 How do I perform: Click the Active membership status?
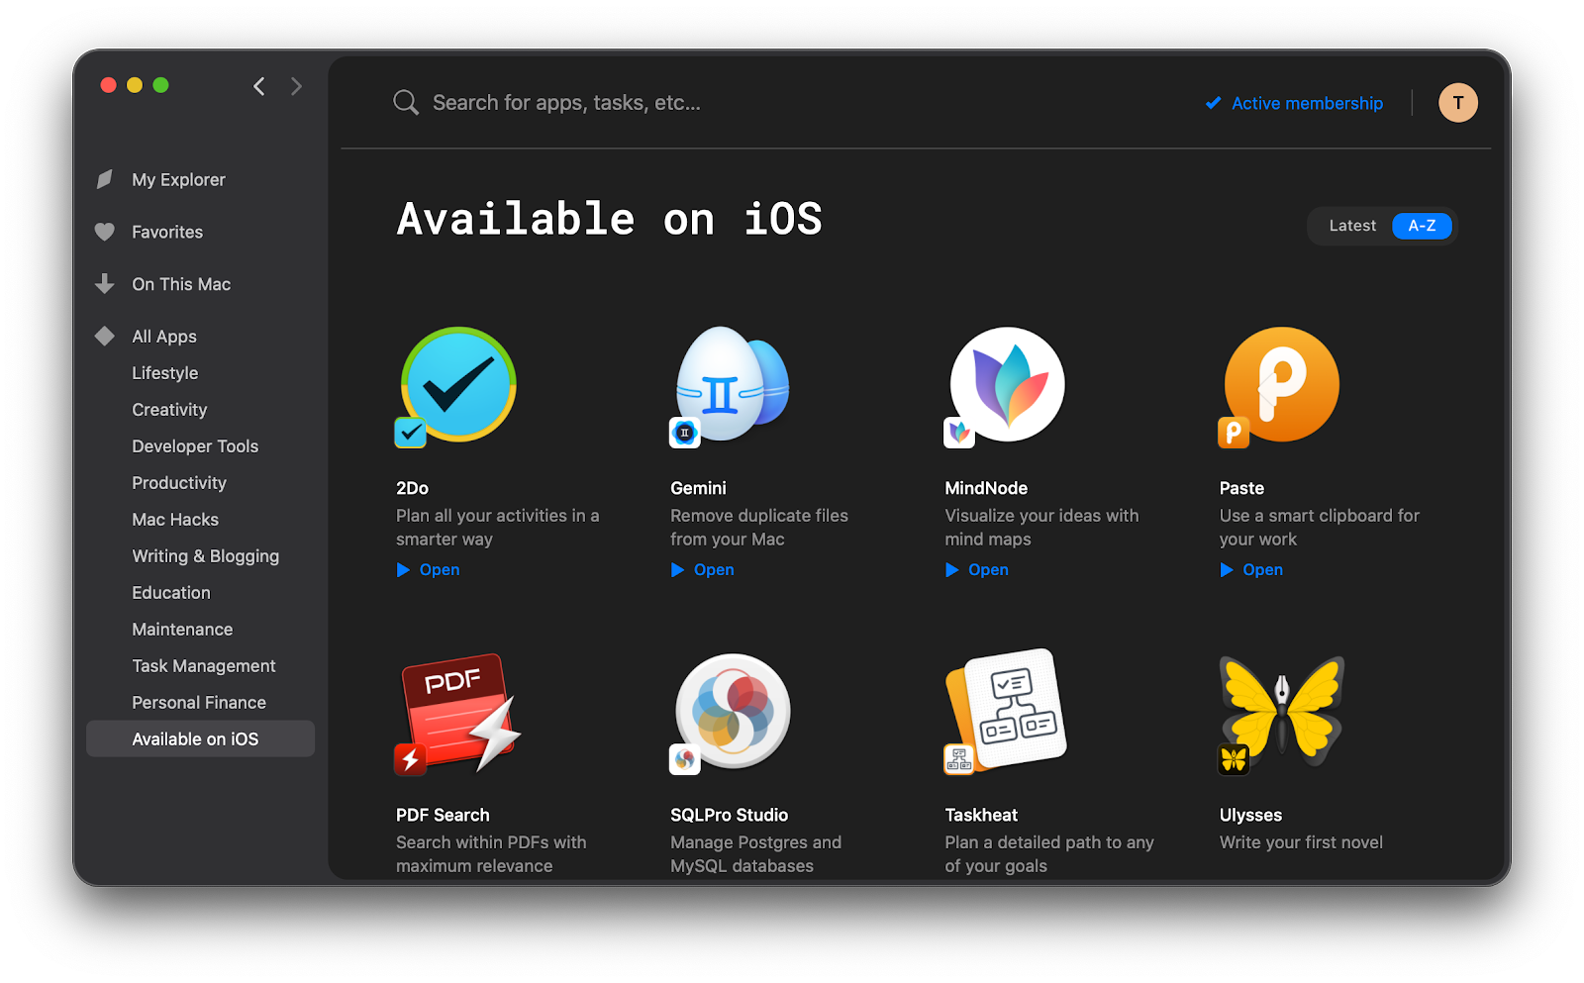(1295, 103)
